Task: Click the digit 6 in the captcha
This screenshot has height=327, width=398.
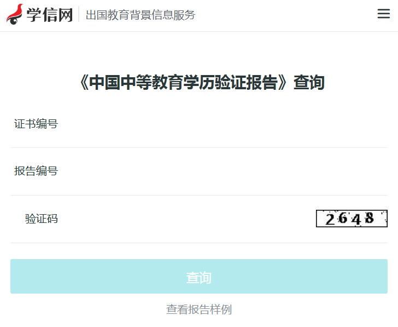Action: click(x=343, y=219)
